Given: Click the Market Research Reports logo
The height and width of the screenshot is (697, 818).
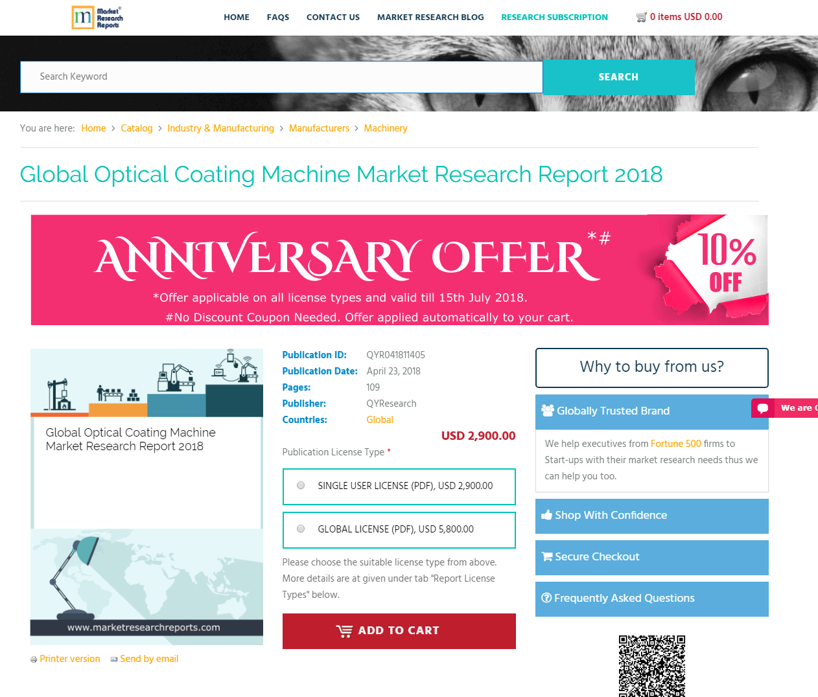Looking at the screenshot, I should [97, 17].
